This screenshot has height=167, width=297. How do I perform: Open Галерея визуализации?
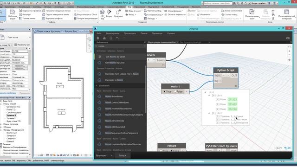85,19
